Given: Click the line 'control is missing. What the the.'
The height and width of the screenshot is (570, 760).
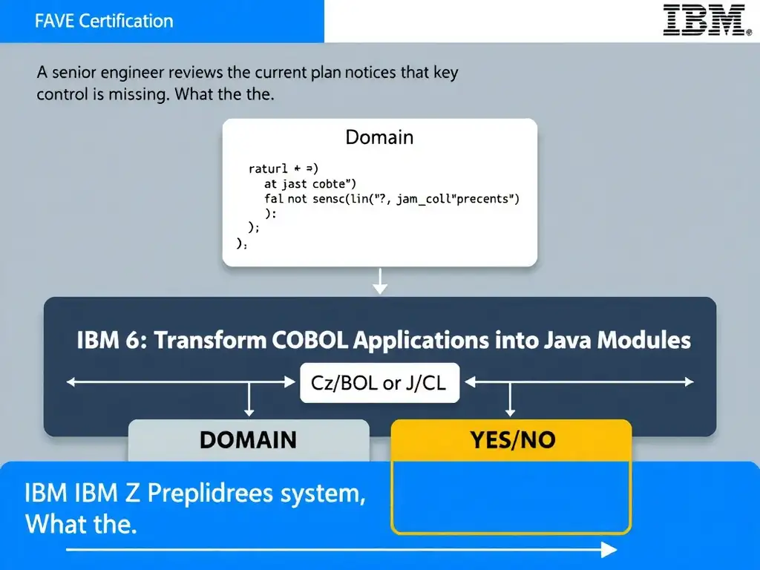Looking at the screenshot, I should 155,94.
